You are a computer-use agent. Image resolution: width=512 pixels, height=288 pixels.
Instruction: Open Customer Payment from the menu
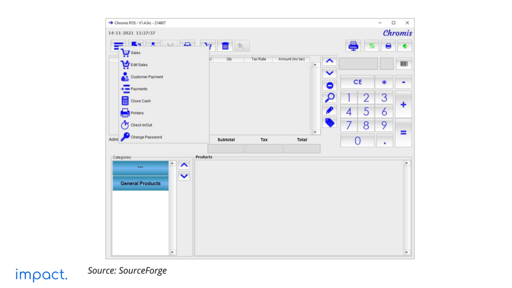(146, 77)
